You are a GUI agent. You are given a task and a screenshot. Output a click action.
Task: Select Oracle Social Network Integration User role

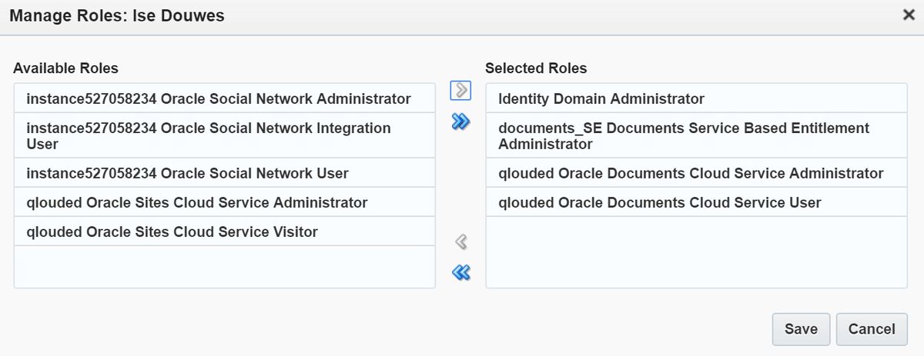225,135
